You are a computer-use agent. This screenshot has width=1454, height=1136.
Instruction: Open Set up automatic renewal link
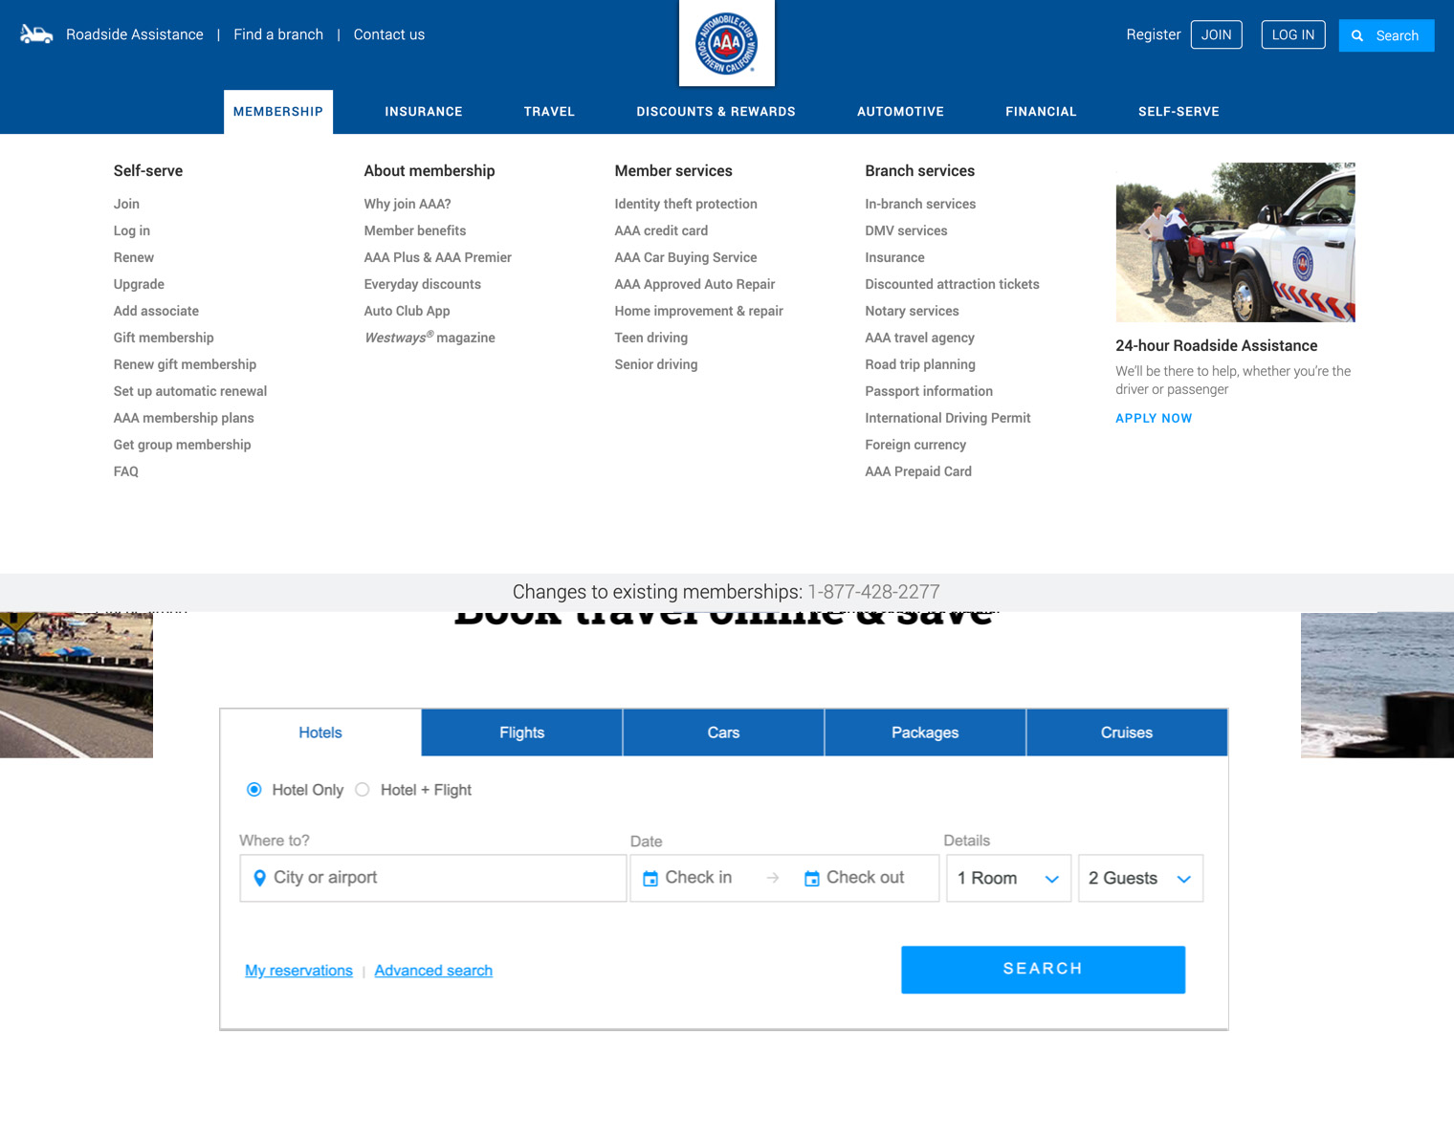tap(190, 391)
